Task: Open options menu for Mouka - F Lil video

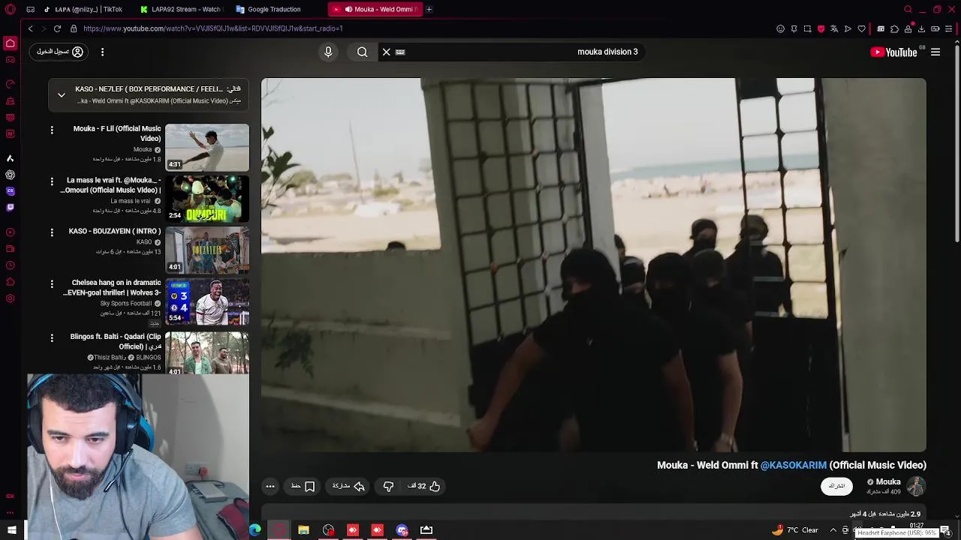Action: 52,130
